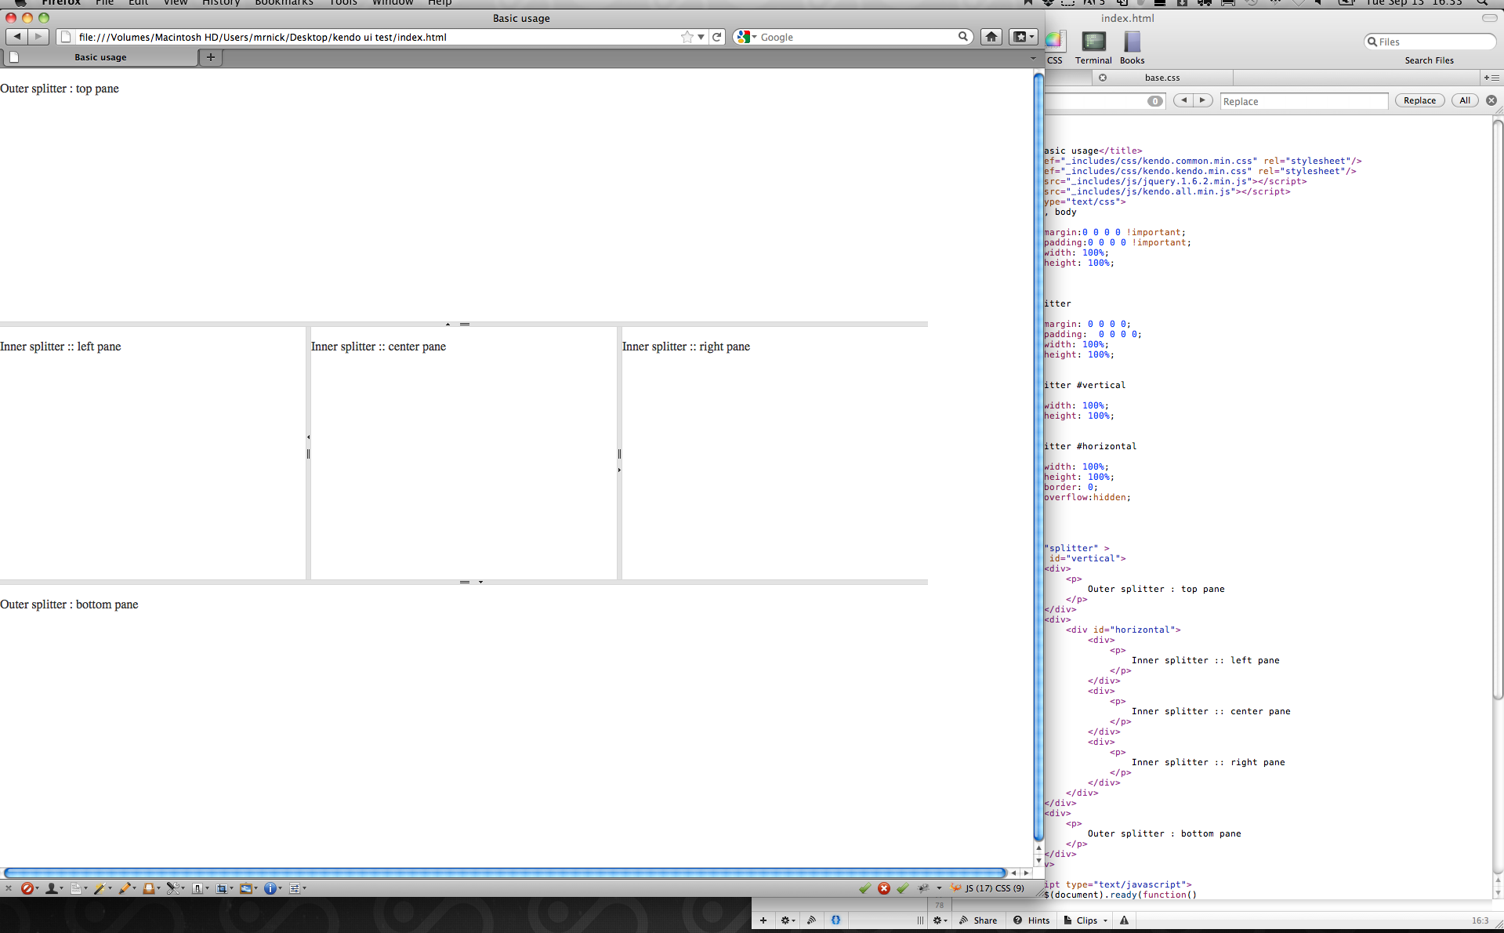Open the Clips dropdown in editor footer
Viewport: 1504px width, 933px height.
1086,920
